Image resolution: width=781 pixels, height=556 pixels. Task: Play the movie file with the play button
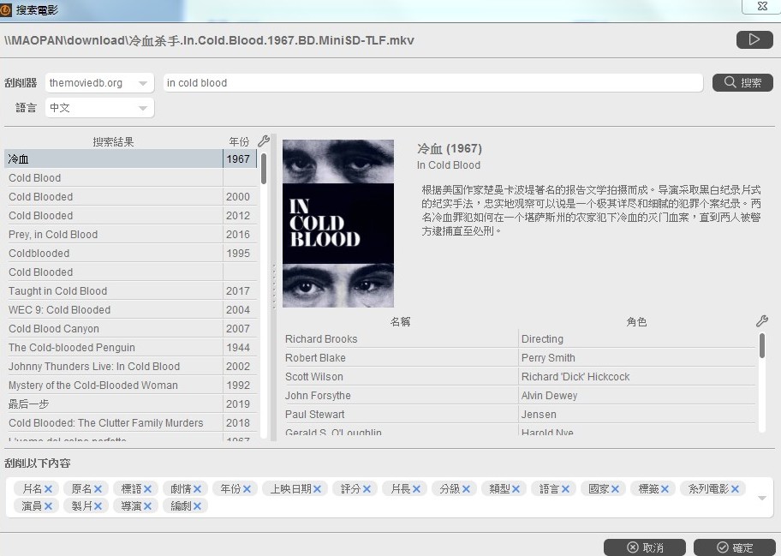[754, 40]
